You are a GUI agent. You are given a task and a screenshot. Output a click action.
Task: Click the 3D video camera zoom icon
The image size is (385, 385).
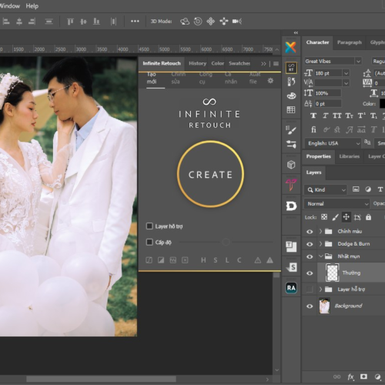pos(237,22)
